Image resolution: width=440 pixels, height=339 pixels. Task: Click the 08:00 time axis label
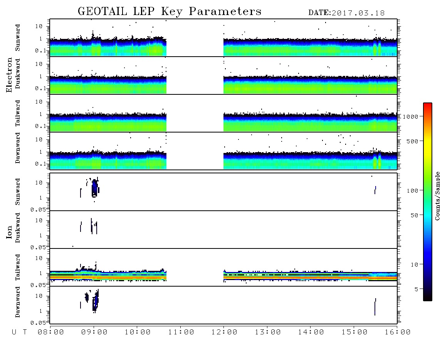51,332
